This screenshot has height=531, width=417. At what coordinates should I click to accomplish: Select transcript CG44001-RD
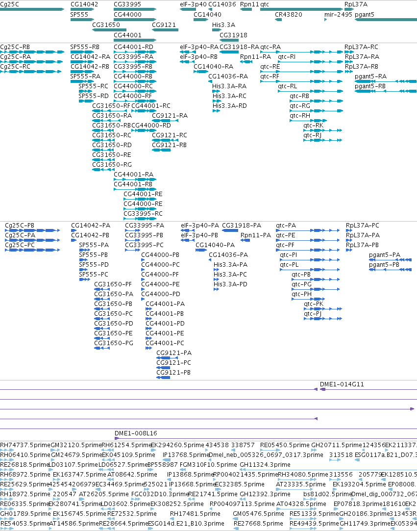133,47
